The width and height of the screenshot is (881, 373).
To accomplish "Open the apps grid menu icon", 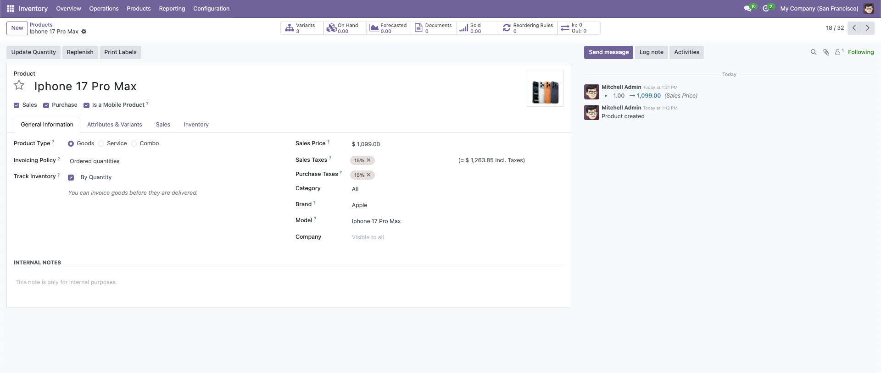I will click(11, 9).
